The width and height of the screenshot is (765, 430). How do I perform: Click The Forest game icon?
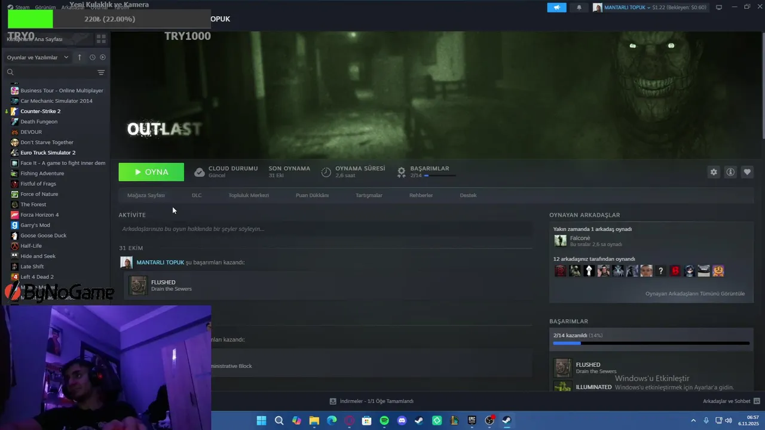pyautogui.click(x=15, y=204)
